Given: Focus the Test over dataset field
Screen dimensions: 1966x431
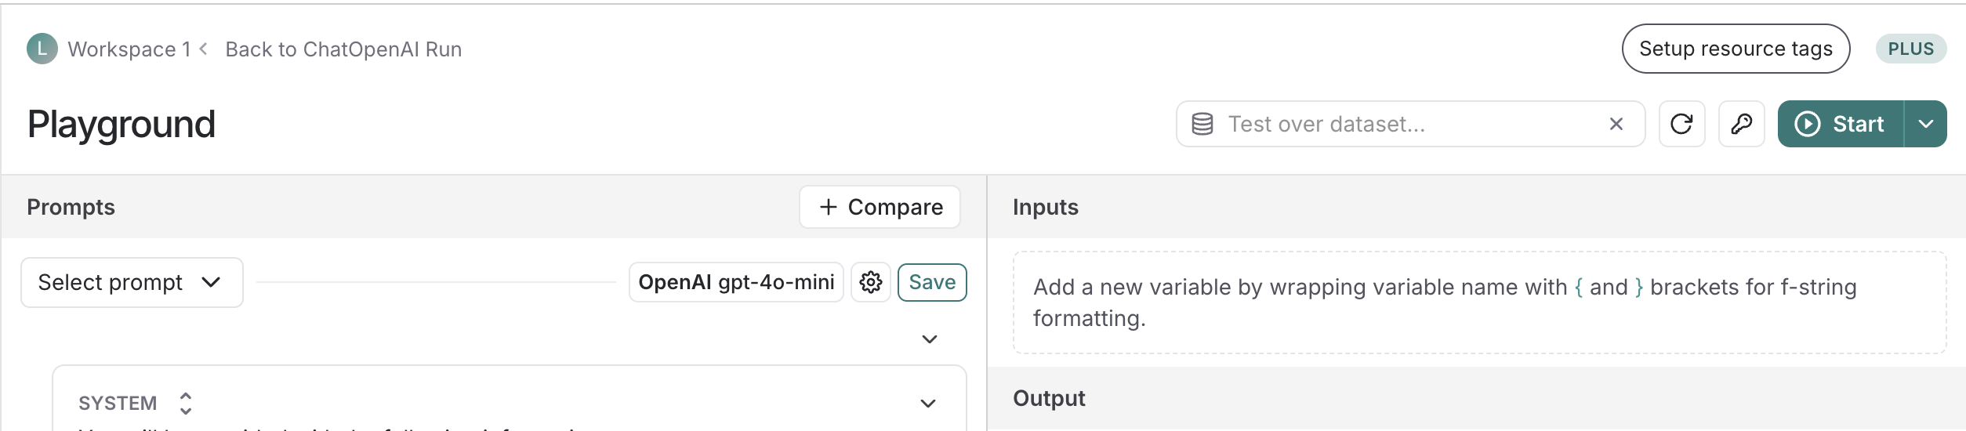Looking at the screenshot, I should 1395,124.
